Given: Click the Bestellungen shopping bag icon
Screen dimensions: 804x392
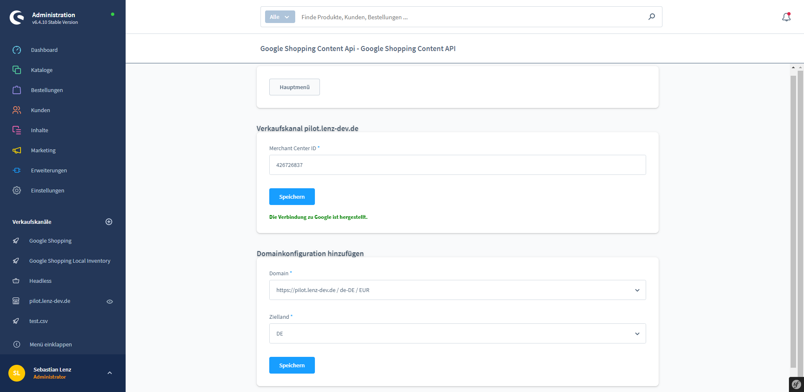Looking at the screenshot, I should pos(17,90).
